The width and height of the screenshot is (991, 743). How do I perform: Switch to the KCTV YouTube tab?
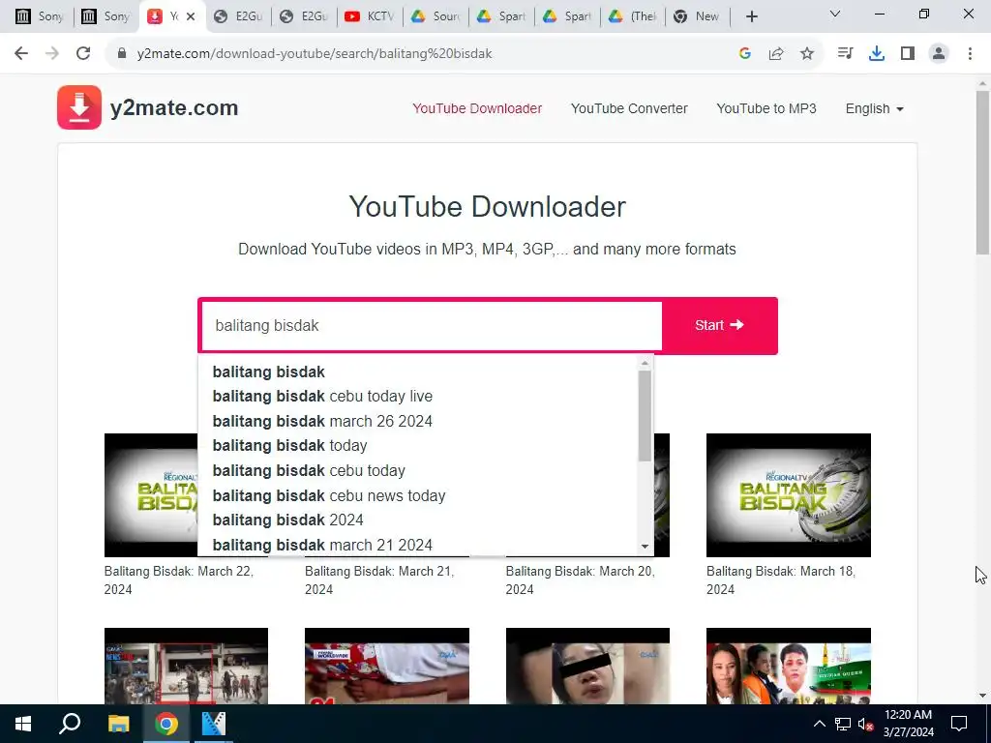point(370,16)
